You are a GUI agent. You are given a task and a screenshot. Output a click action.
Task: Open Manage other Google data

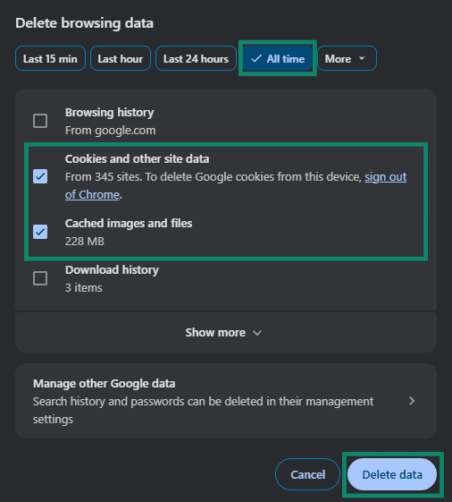226,401
